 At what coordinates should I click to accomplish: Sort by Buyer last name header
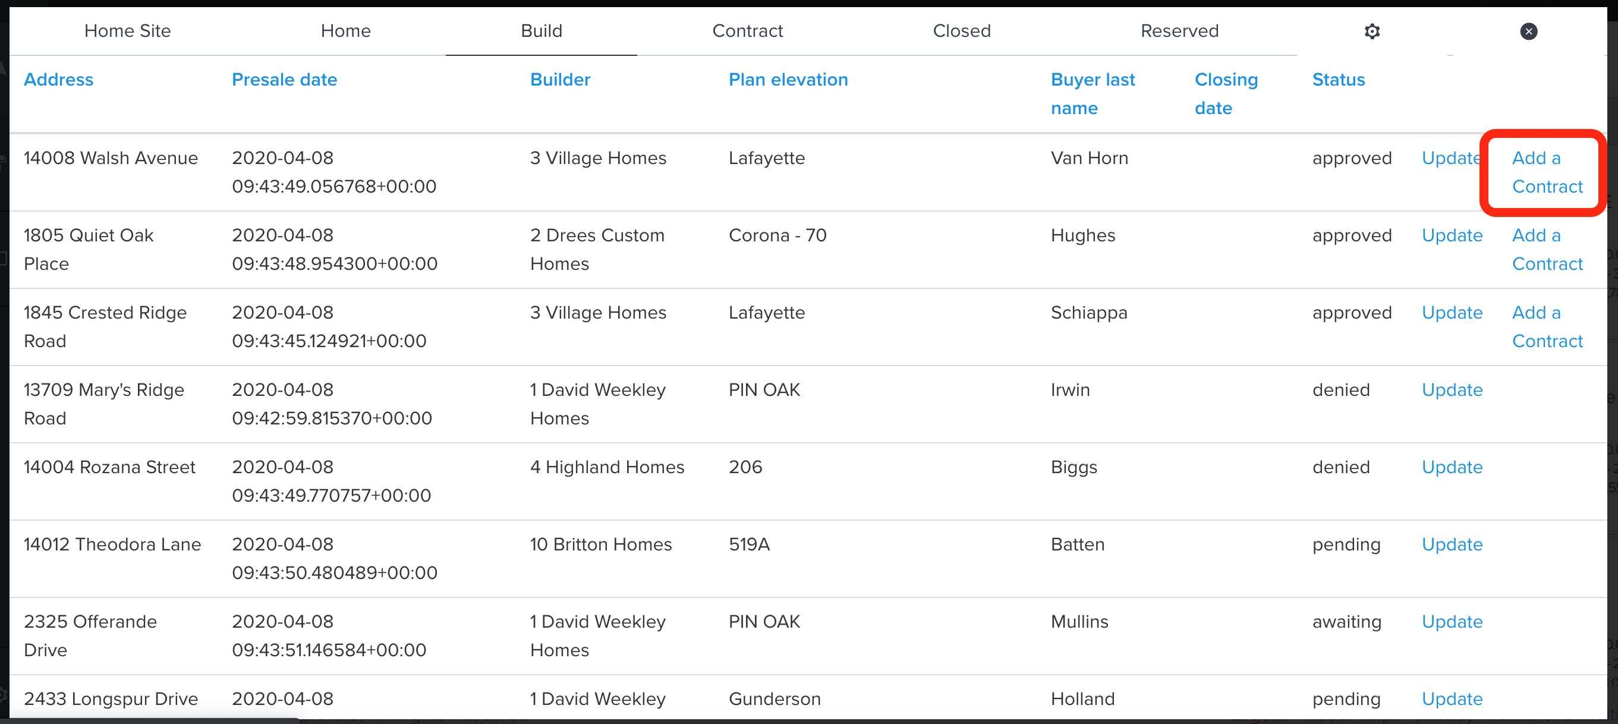1093,93
